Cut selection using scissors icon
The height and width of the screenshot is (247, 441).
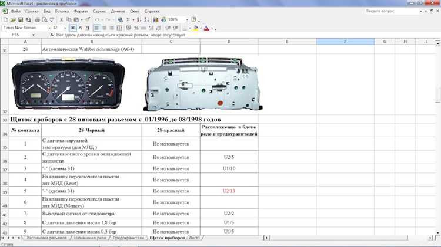[x=61, y=19]
